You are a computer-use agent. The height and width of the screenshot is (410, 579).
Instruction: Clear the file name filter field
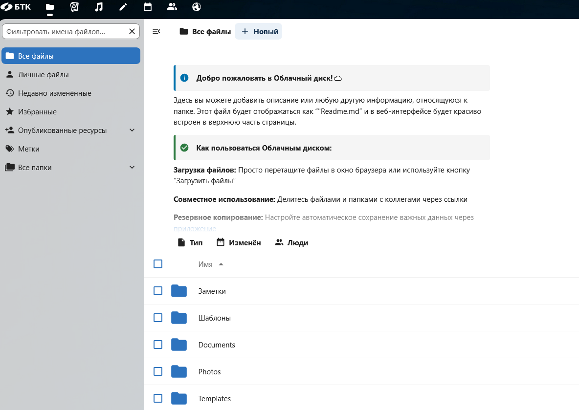[132, 31]
